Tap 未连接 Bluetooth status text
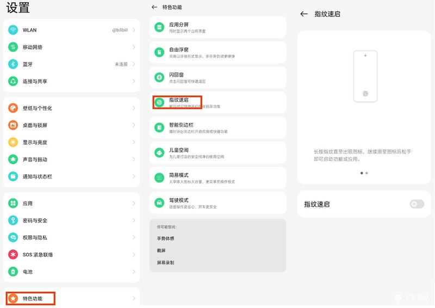 (x=121, y=64)
